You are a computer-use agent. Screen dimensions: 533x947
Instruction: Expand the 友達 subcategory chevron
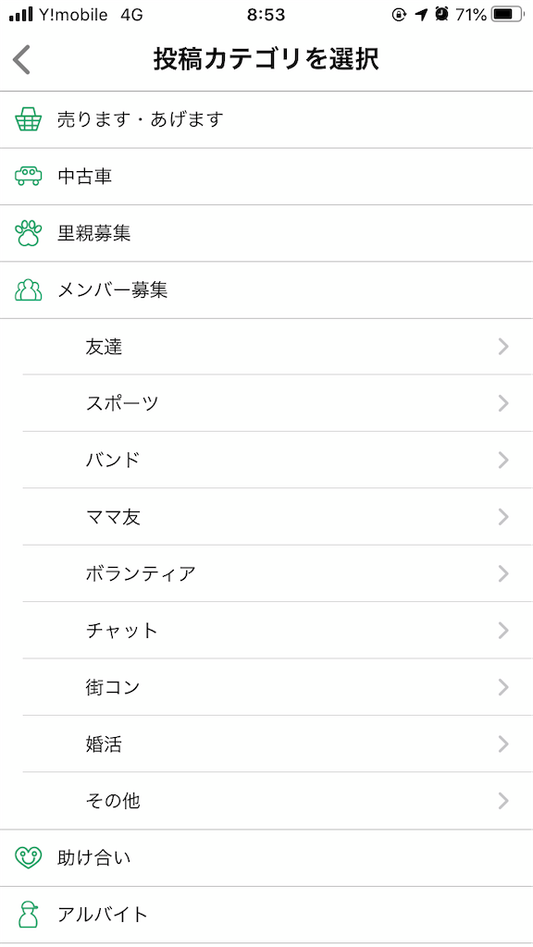click(502, 347)
